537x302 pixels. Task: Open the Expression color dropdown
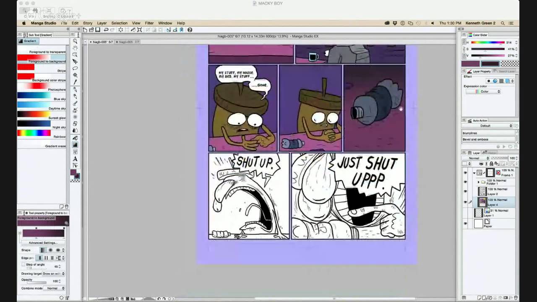[x=483, y=91]
